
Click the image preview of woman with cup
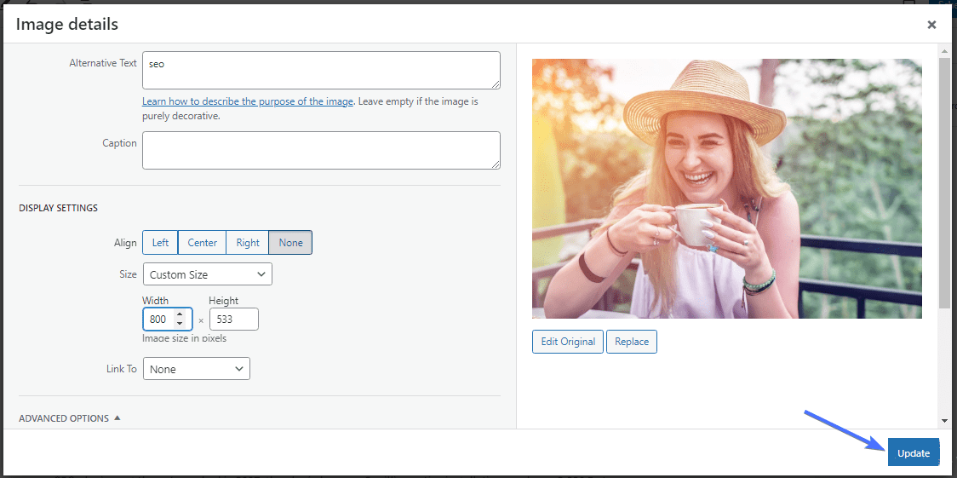tap(727, 188)
